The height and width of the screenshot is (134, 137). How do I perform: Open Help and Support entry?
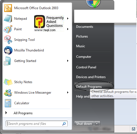pyautogui.click(x=83, y=96)
